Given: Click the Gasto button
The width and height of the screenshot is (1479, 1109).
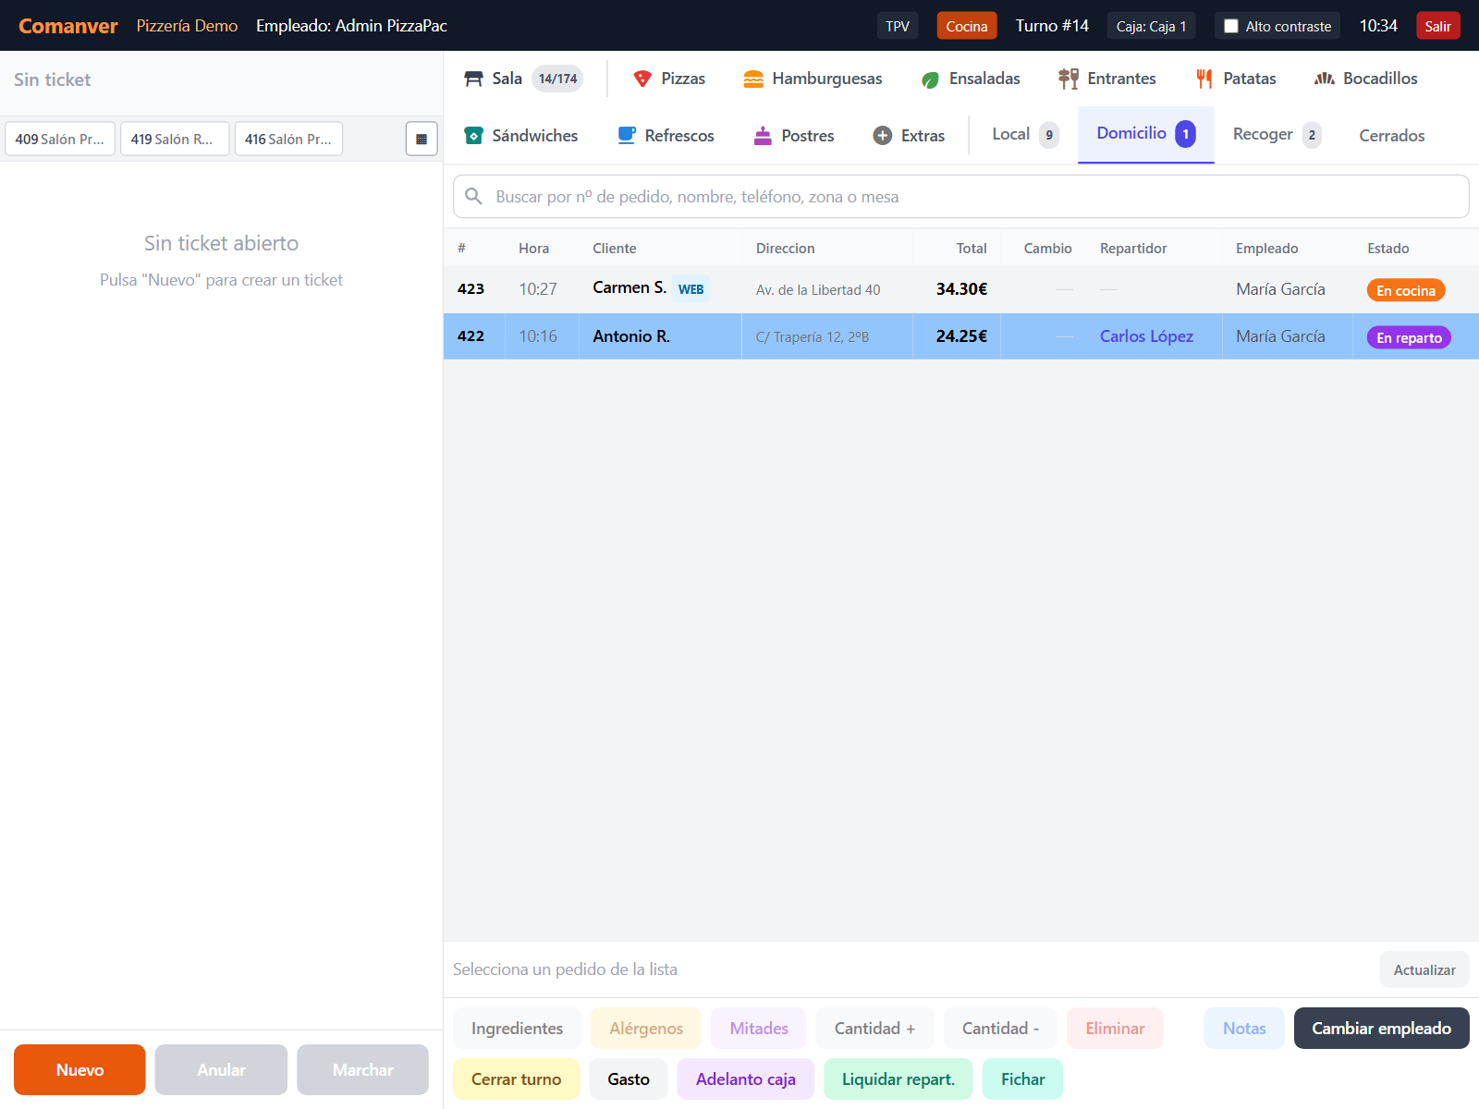Looking at the screenshot, I should click(x=629, y=1079).
